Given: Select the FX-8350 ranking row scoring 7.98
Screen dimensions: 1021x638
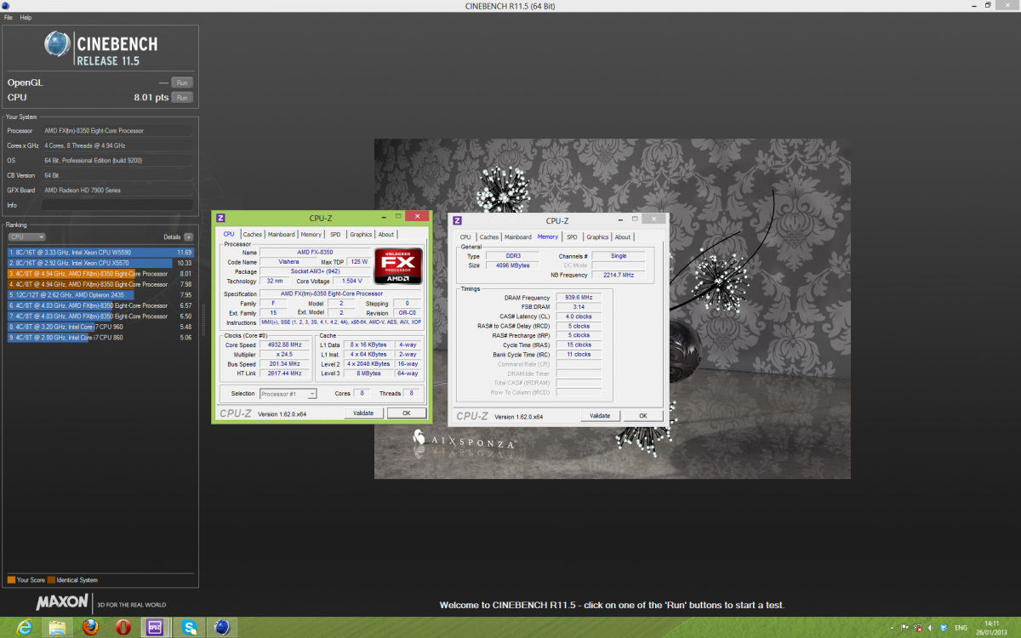Looking at the screenshot, I should pos(100,284).
